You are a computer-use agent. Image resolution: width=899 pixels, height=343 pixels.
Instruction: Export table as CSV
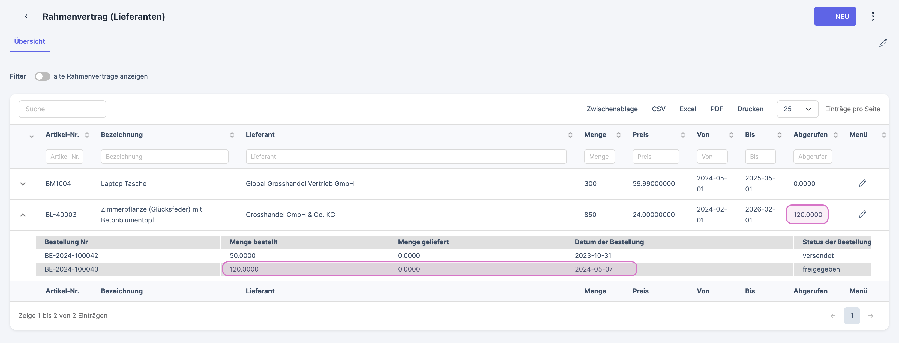coord(658,109)
